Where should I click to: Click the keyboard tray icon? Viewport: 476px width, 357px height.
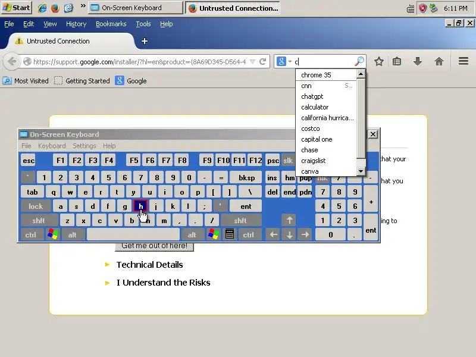click(x=411, y=9)
